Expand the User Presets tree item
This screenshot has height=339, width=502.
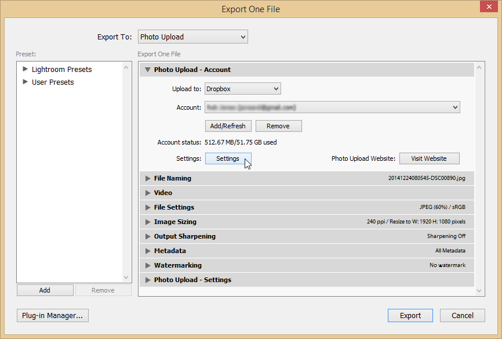pos(25,82)
